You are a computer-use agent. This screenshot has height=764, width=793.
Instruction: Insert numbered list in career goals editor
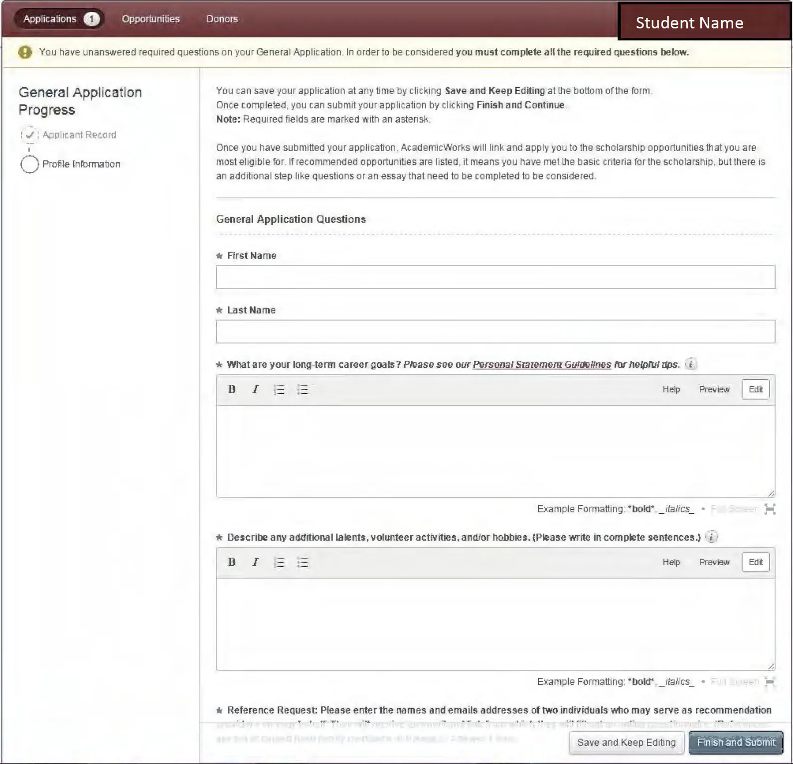click(279, 390)
